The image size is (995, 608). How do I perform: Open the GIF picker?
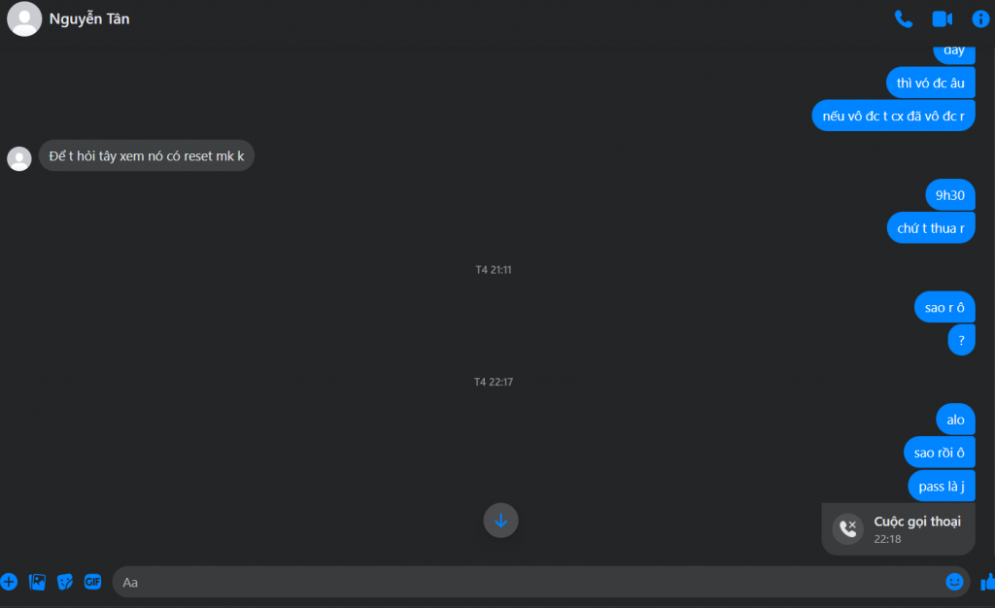tap(92, 582)
